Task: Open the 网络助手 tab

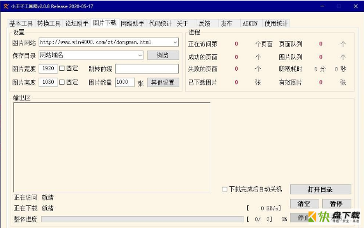Action: pos(133,23)
